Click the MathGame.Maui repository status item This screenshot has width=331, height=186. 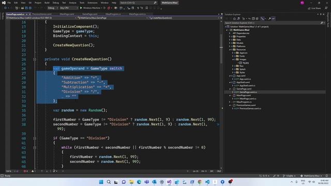pyautogui.click(x=311, y=176)
